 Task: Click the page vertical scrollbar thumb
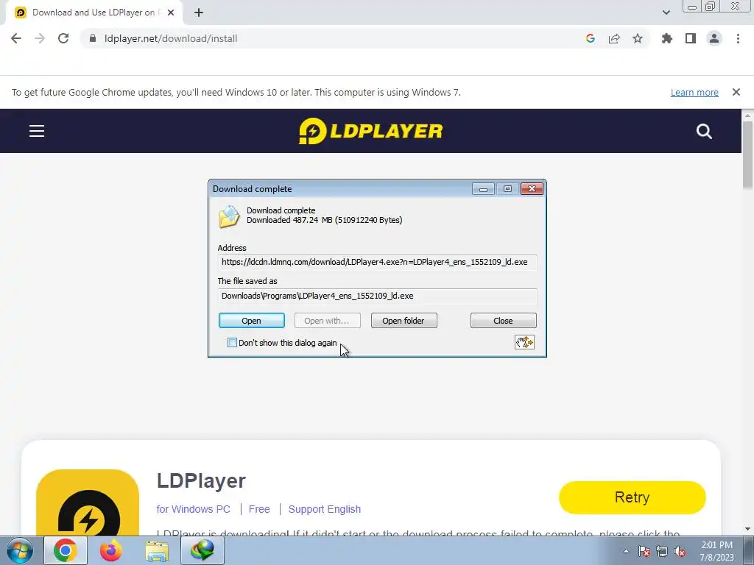click(x=748, y=154)
